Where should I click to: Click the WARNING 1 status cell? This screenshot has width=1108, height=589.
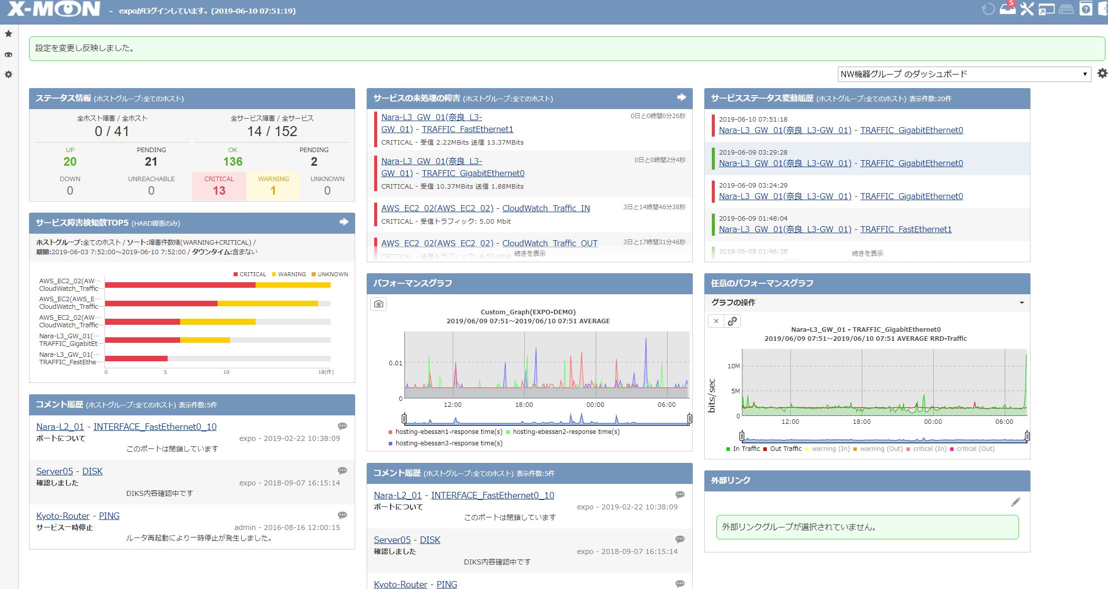click(273, 186)
